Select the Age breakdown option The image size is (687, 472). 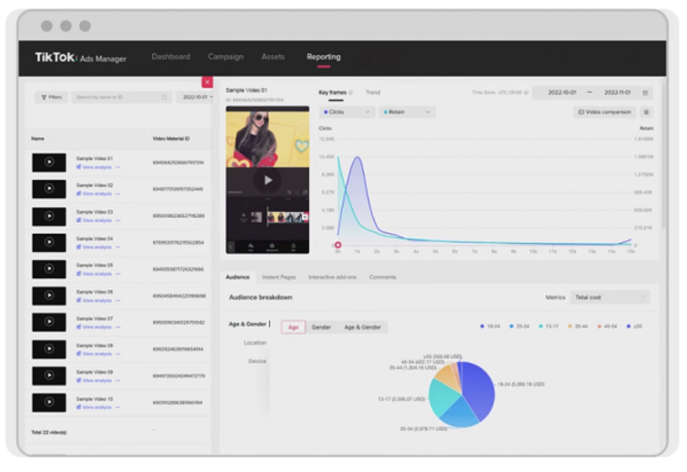[x=293, y=327]
